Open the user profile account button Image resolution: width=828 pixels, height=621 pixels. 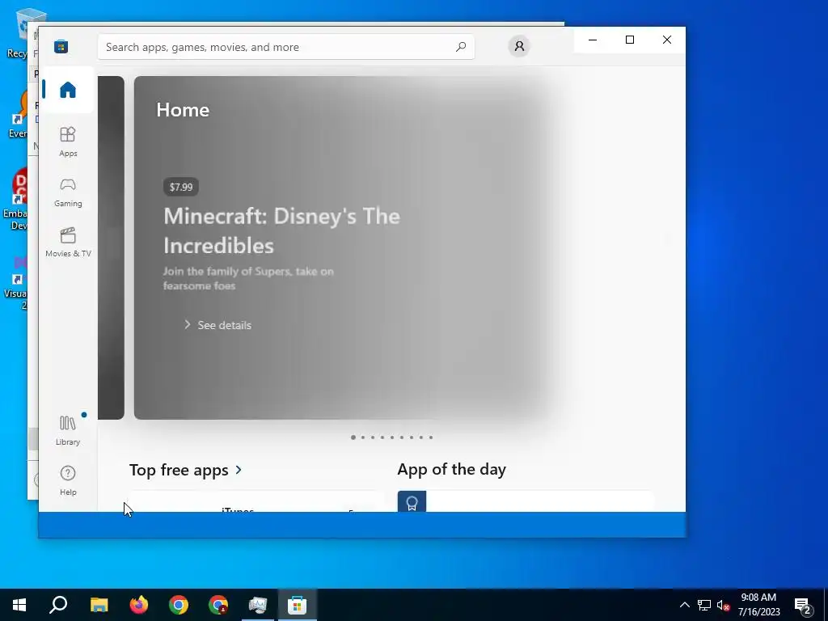point(519,46)
